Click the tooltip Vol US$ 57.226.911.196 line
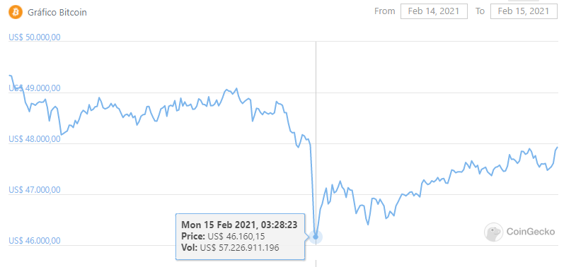The width and height of the screenshot is (576, 267). (x=230, y=248)
